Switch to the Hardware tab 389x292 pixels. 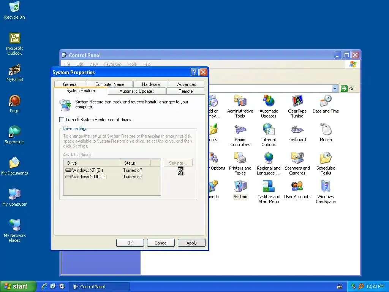(x=151, y=84)
